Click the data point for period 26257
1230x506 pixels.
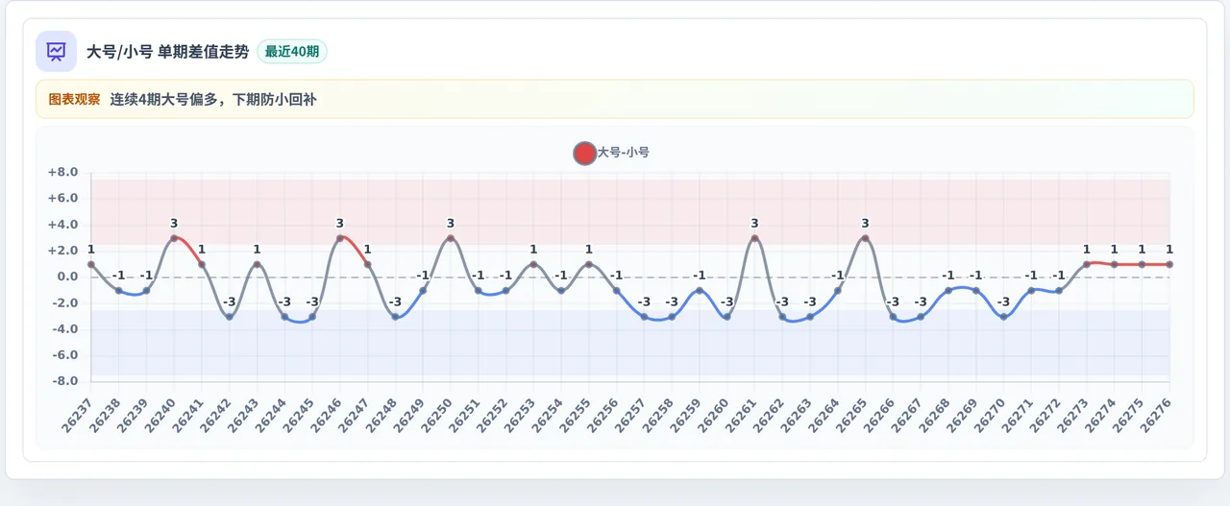644,317
